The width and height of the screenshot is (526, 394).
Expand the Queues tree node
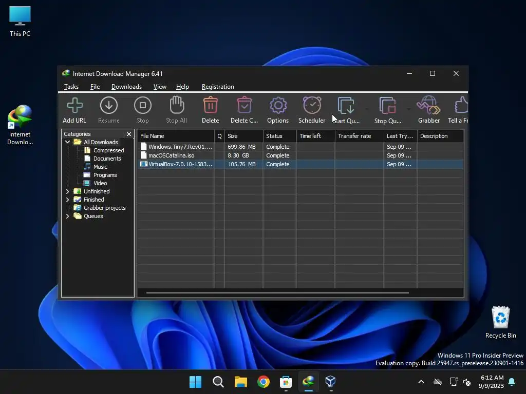67,216
